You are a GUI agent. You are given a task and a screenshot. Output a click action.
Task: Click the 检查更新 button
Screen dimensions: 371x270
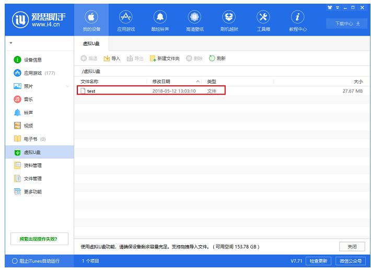point(318,261)
